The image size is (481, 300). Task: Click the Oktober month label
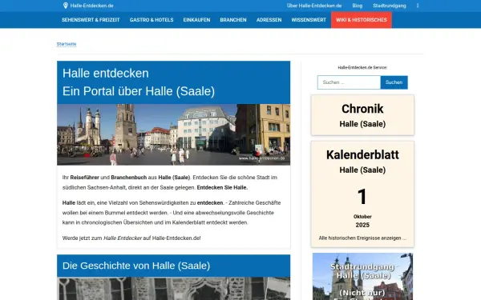coord(362,217)
